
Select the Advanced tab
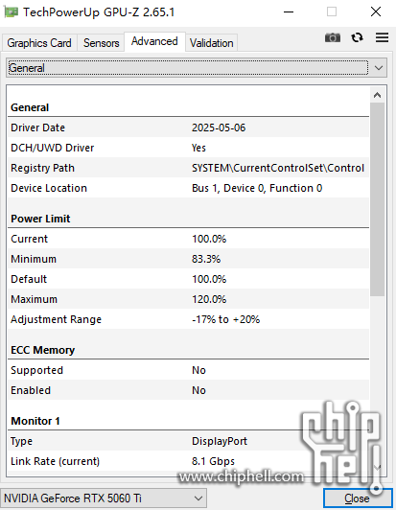tap(154, 41)
